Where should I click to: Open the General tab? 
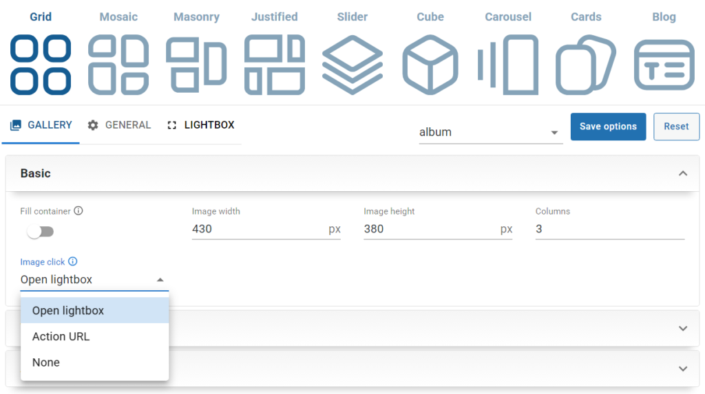point(119,125)
